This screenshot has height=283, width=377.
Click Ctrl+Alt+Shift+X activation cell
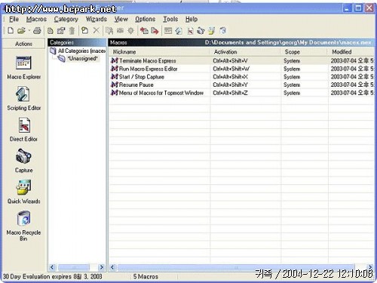pyautogui.click(x=230, y=77)
